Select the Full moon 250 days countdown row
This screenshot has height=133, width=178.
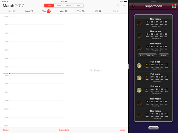click(153, 65)
